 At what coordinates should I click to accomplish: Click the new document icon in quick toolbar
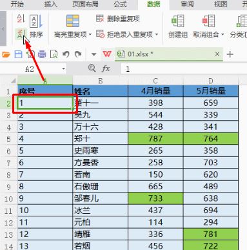[x=30, y=54]
